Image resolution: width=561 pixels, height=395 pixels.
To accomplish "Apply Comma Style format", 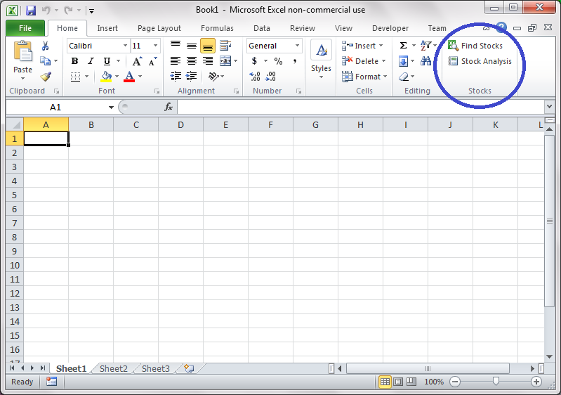I will pos(294,61).
